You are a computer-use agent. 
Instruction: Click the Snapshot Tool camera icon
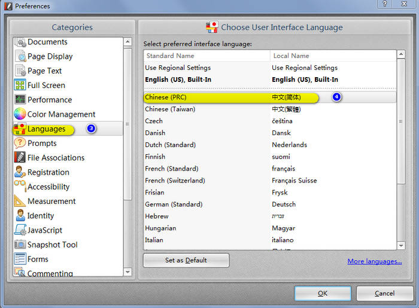[x=20, y=245]
